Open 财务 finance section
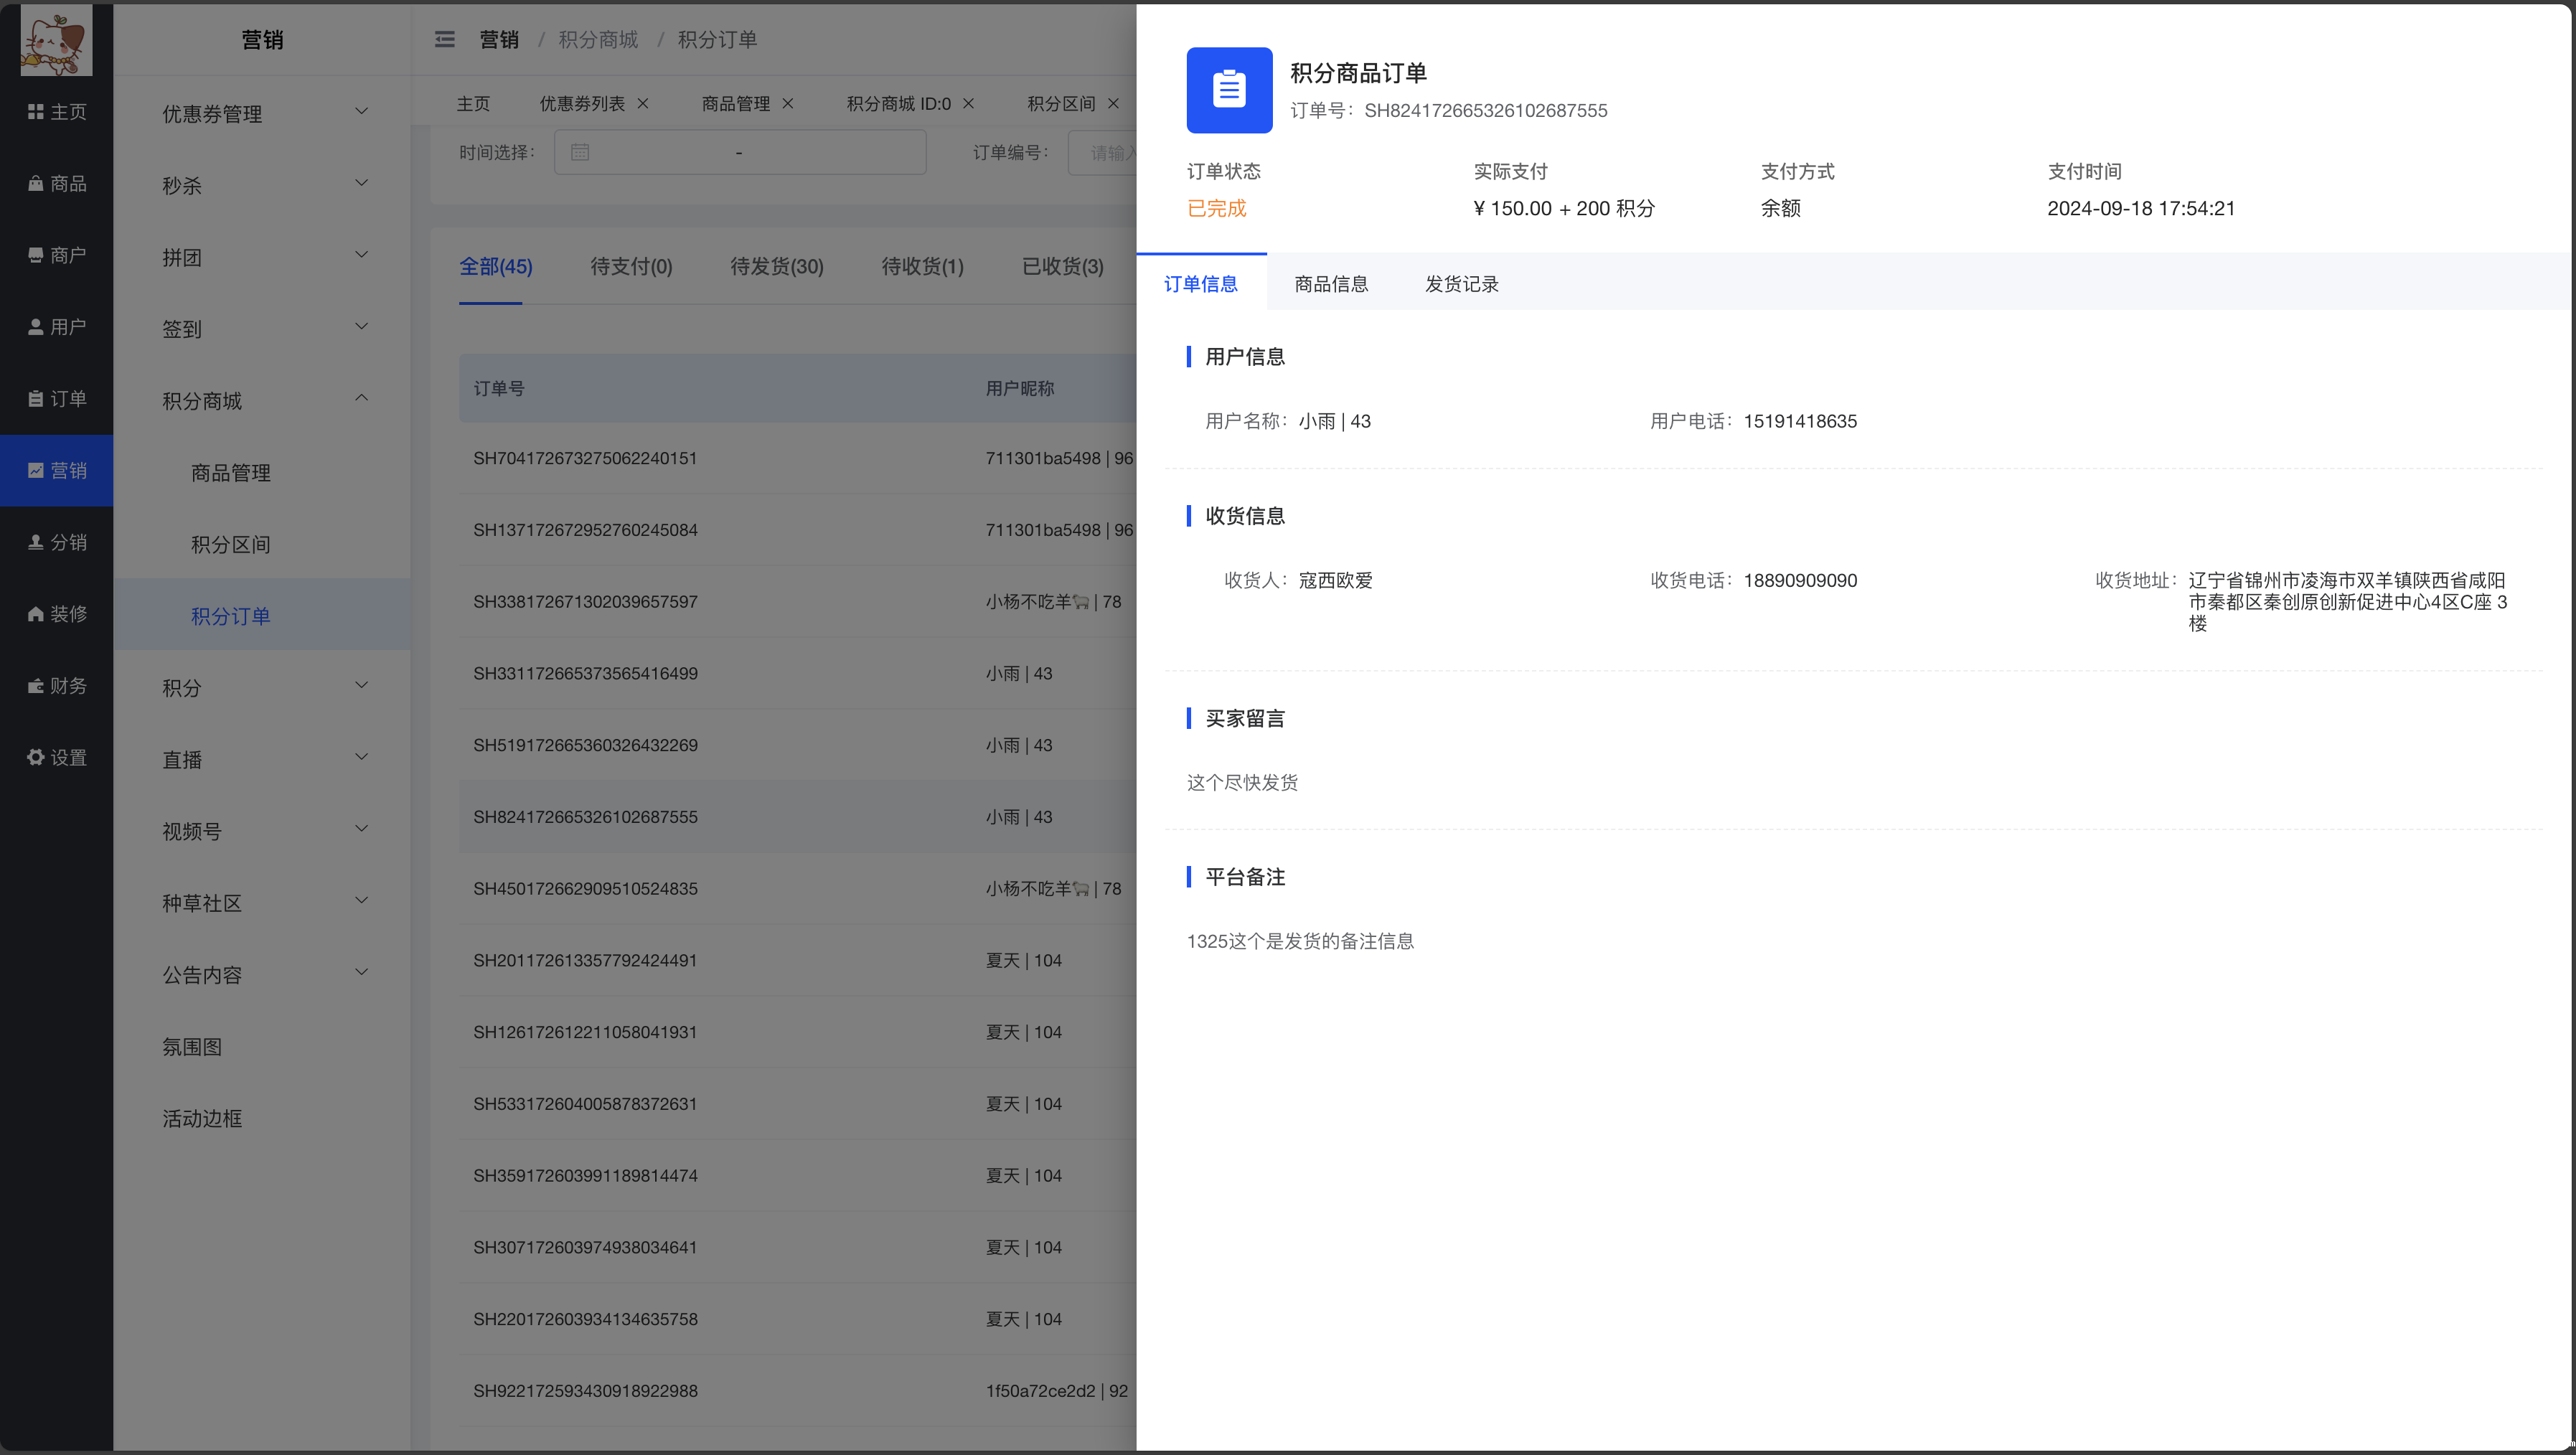The image size is (2576, 1455). (x=57, y=686)
